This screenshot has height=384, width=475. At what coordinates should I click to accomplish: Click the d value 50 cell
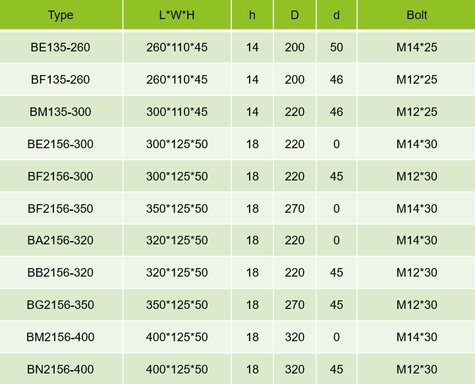tap(337, 47)
